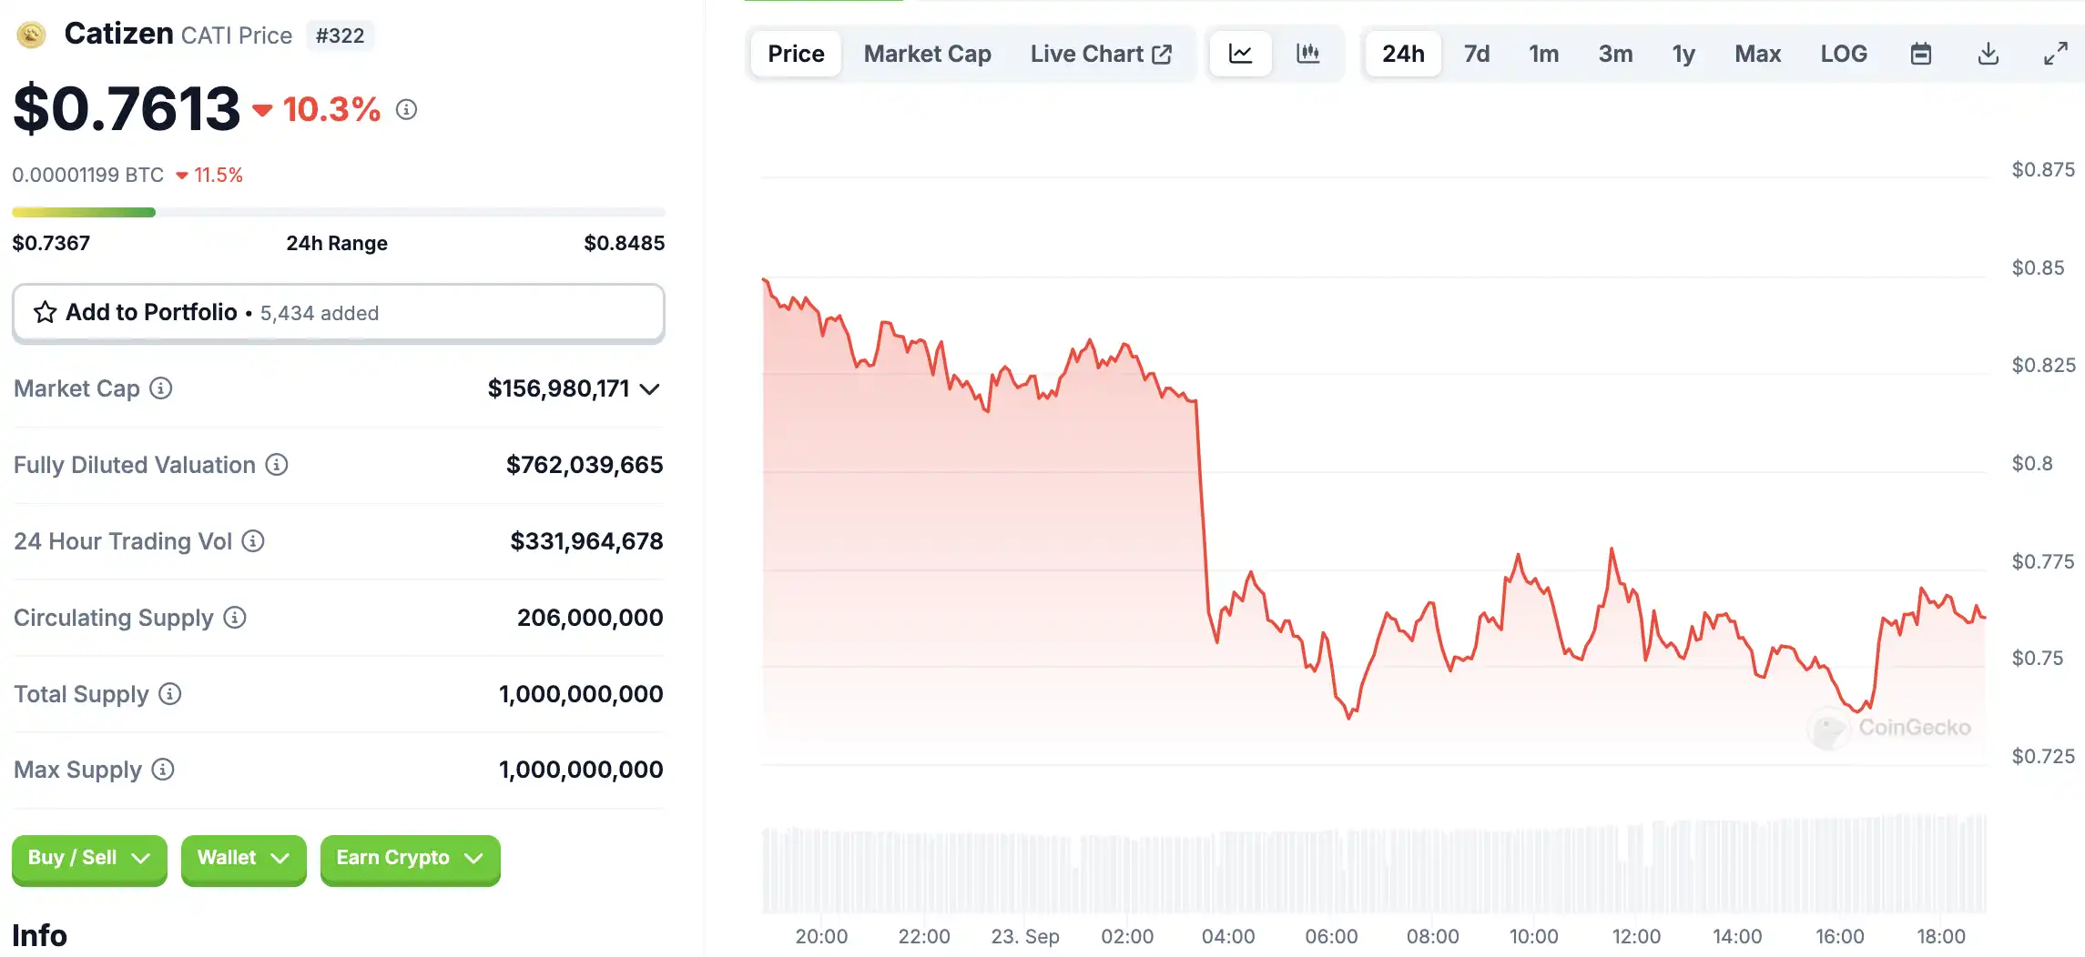Image resolution: width=2085 pixels, height=957 pixels.
Task: Open the Earn Crypto dropdown
Action: [410, 858]
